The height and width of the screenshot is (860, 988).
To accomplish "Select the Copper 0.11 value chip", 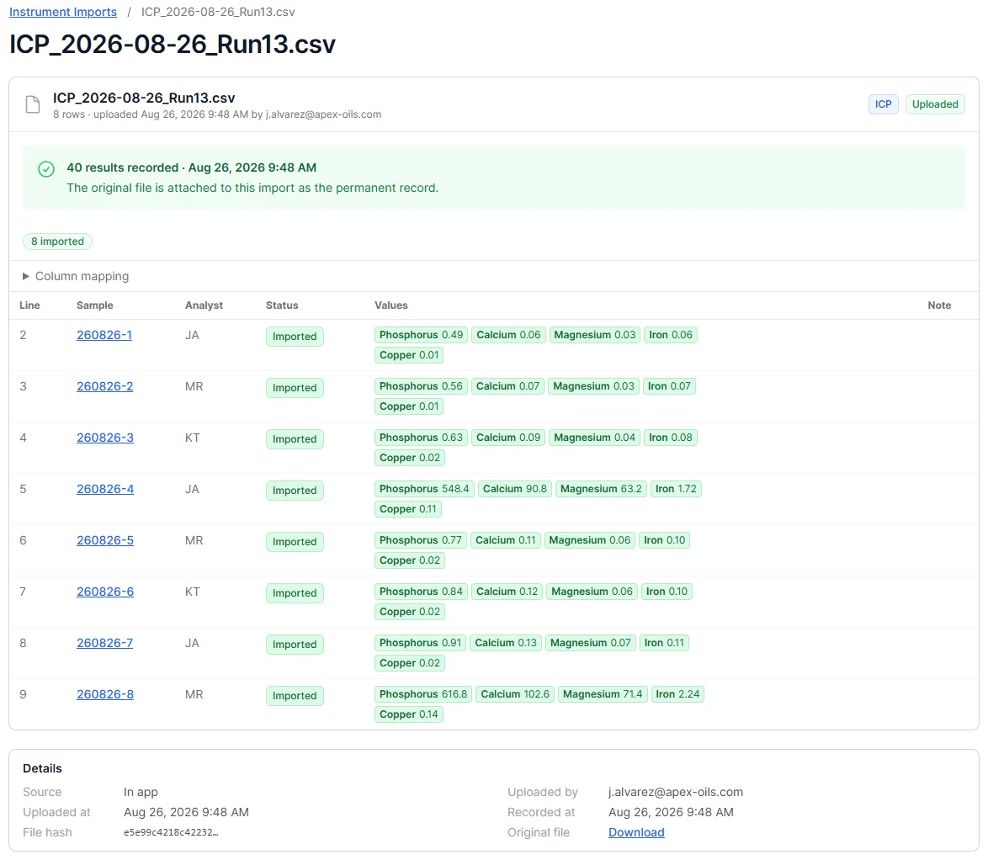I will point(407,509).
